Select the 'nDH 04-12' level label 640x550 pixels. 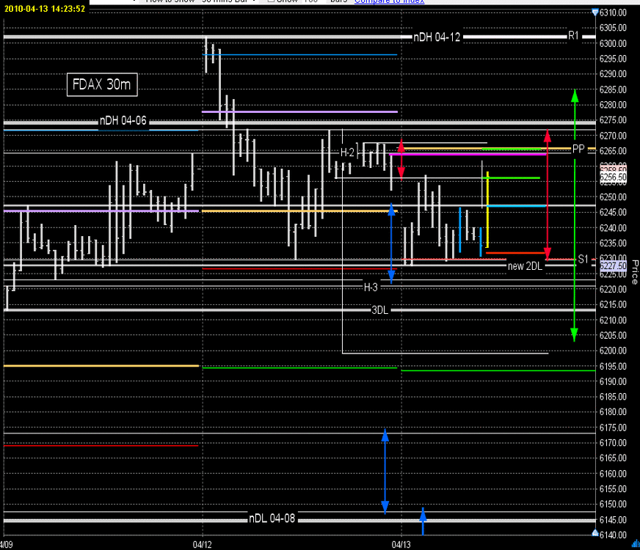[x=437, y=37]
